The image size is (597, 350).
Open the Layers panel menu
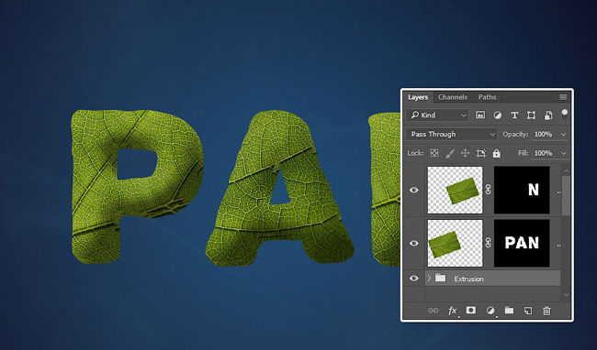(x=563, y=97)
